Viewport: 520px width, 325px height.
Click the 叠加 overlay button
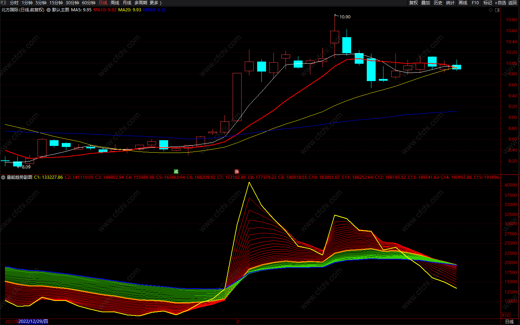point(426,2)
